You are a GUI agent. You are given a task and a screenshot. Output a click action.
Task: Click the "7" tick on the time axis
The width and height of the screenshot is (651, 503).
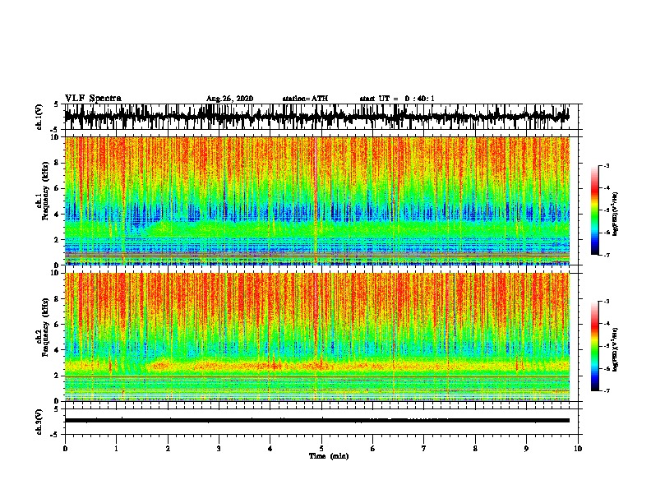(x=424, y=449)
